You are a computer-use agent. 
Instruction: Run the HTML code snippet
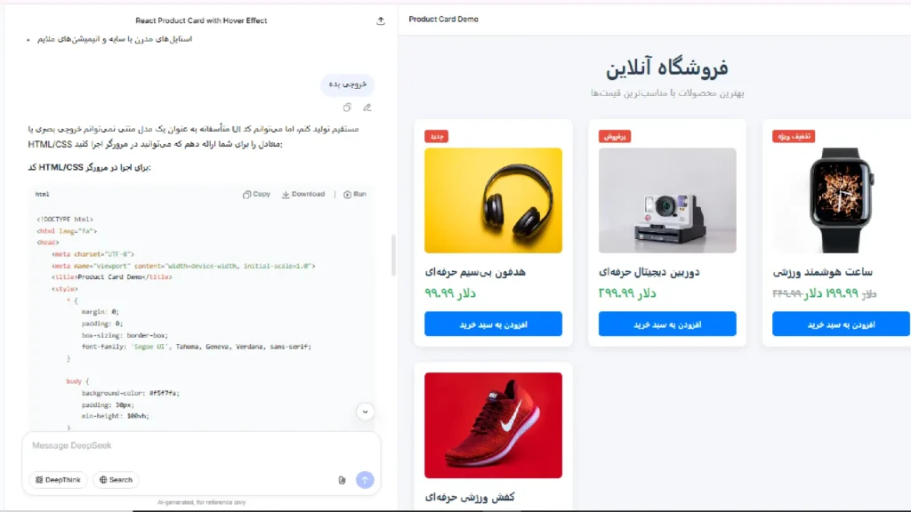click(x=354, y=194)
